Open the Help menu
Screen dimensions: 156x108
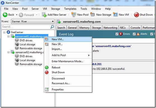tap(108, 9)
